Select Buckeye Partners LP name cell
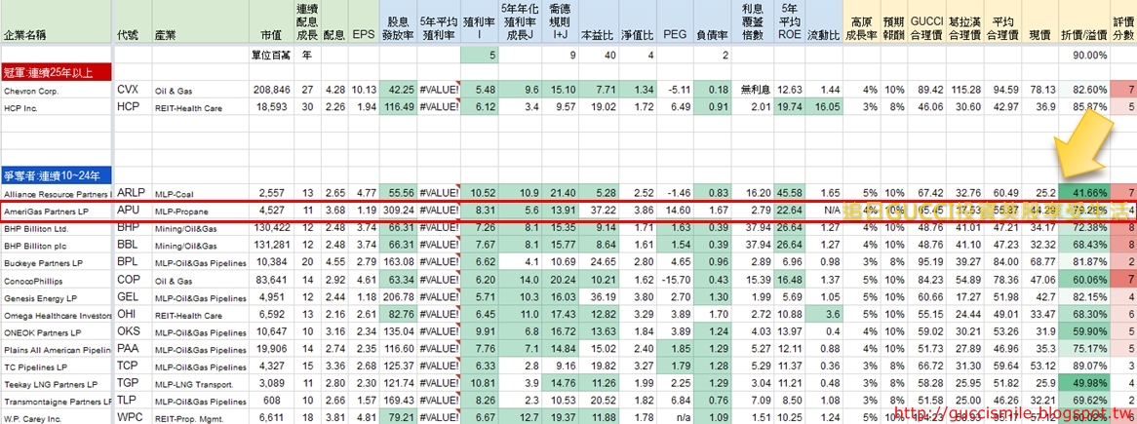Viewport: 1137px width, 424px height. (x=57, y=262)
